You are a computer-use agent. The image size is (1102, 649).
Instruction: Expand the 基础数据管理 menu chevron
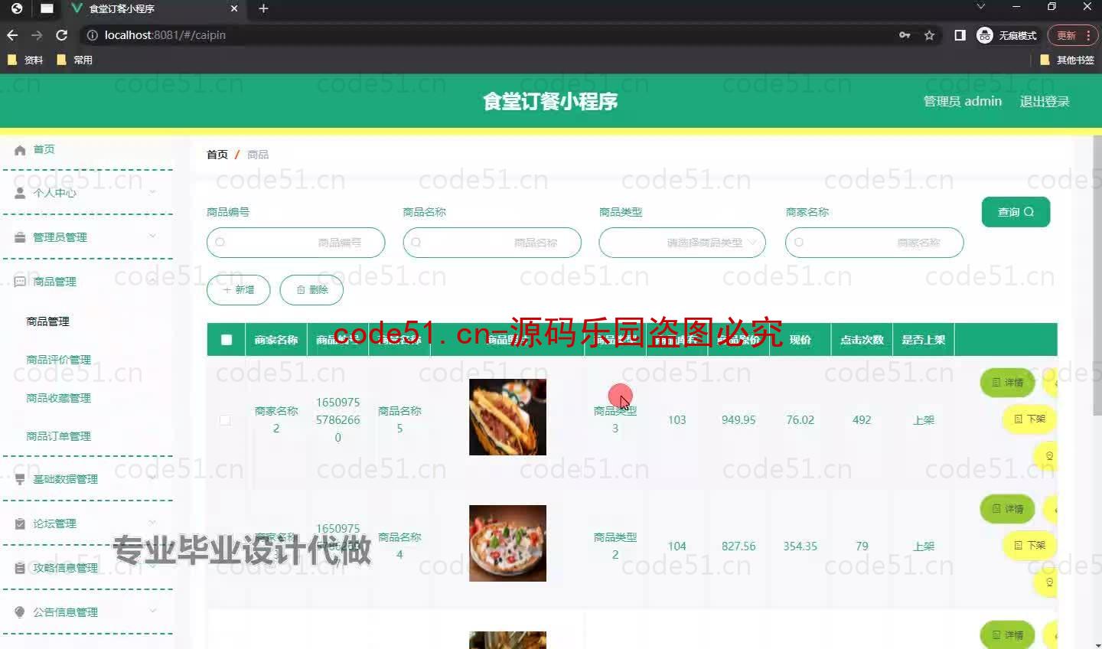coord(152,478)
